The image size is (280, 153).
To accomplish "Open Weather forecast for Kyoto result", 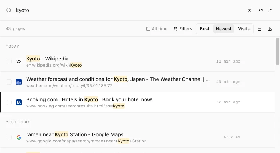I will pos(118,79).
